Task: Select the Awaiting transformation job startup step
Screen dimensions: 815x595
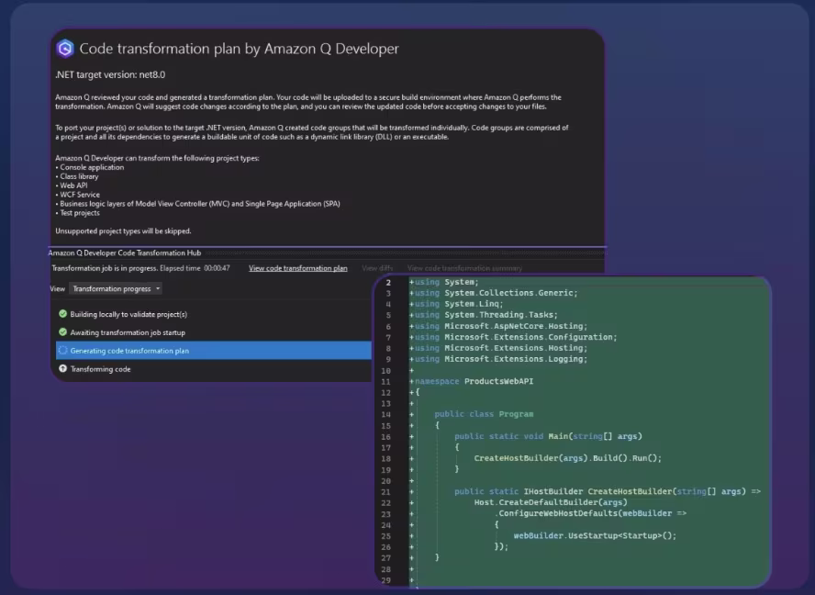Action: [128, 332]
